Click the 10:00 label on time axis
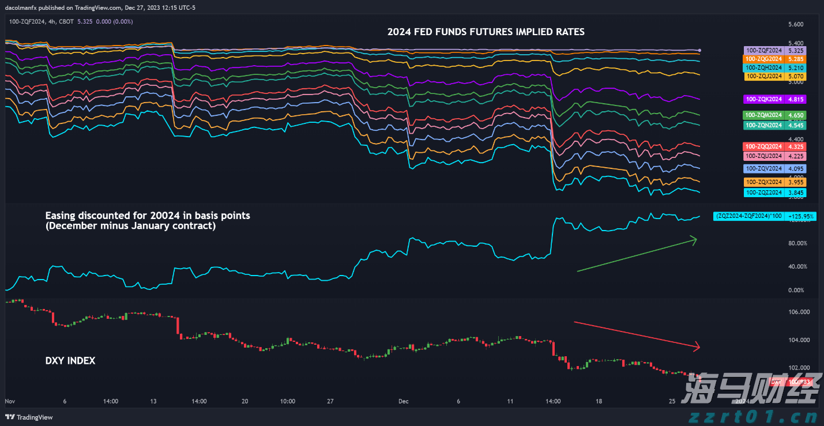 coord(288,401)
